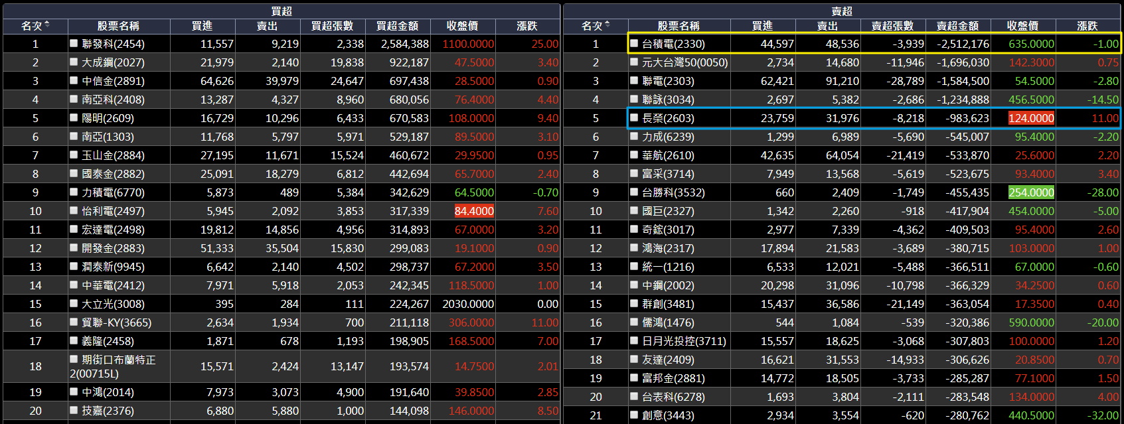Click 賣超金額 value -2,512,176
Image resolution: width=1124 pixels, height=424 pixels.
tap(963, 44)
